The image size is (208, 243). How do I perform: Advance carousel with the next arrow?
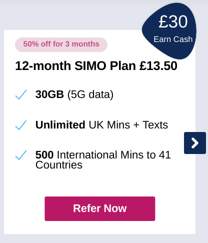pyautogui.click(x=195, y=143)
